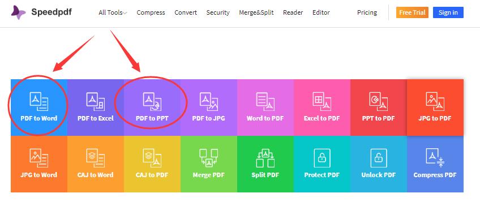This screenshot has height=206, width=480.
Task: Click the Speedpdf brand name text
Action: pyautogui.click(x=52, y=12)
